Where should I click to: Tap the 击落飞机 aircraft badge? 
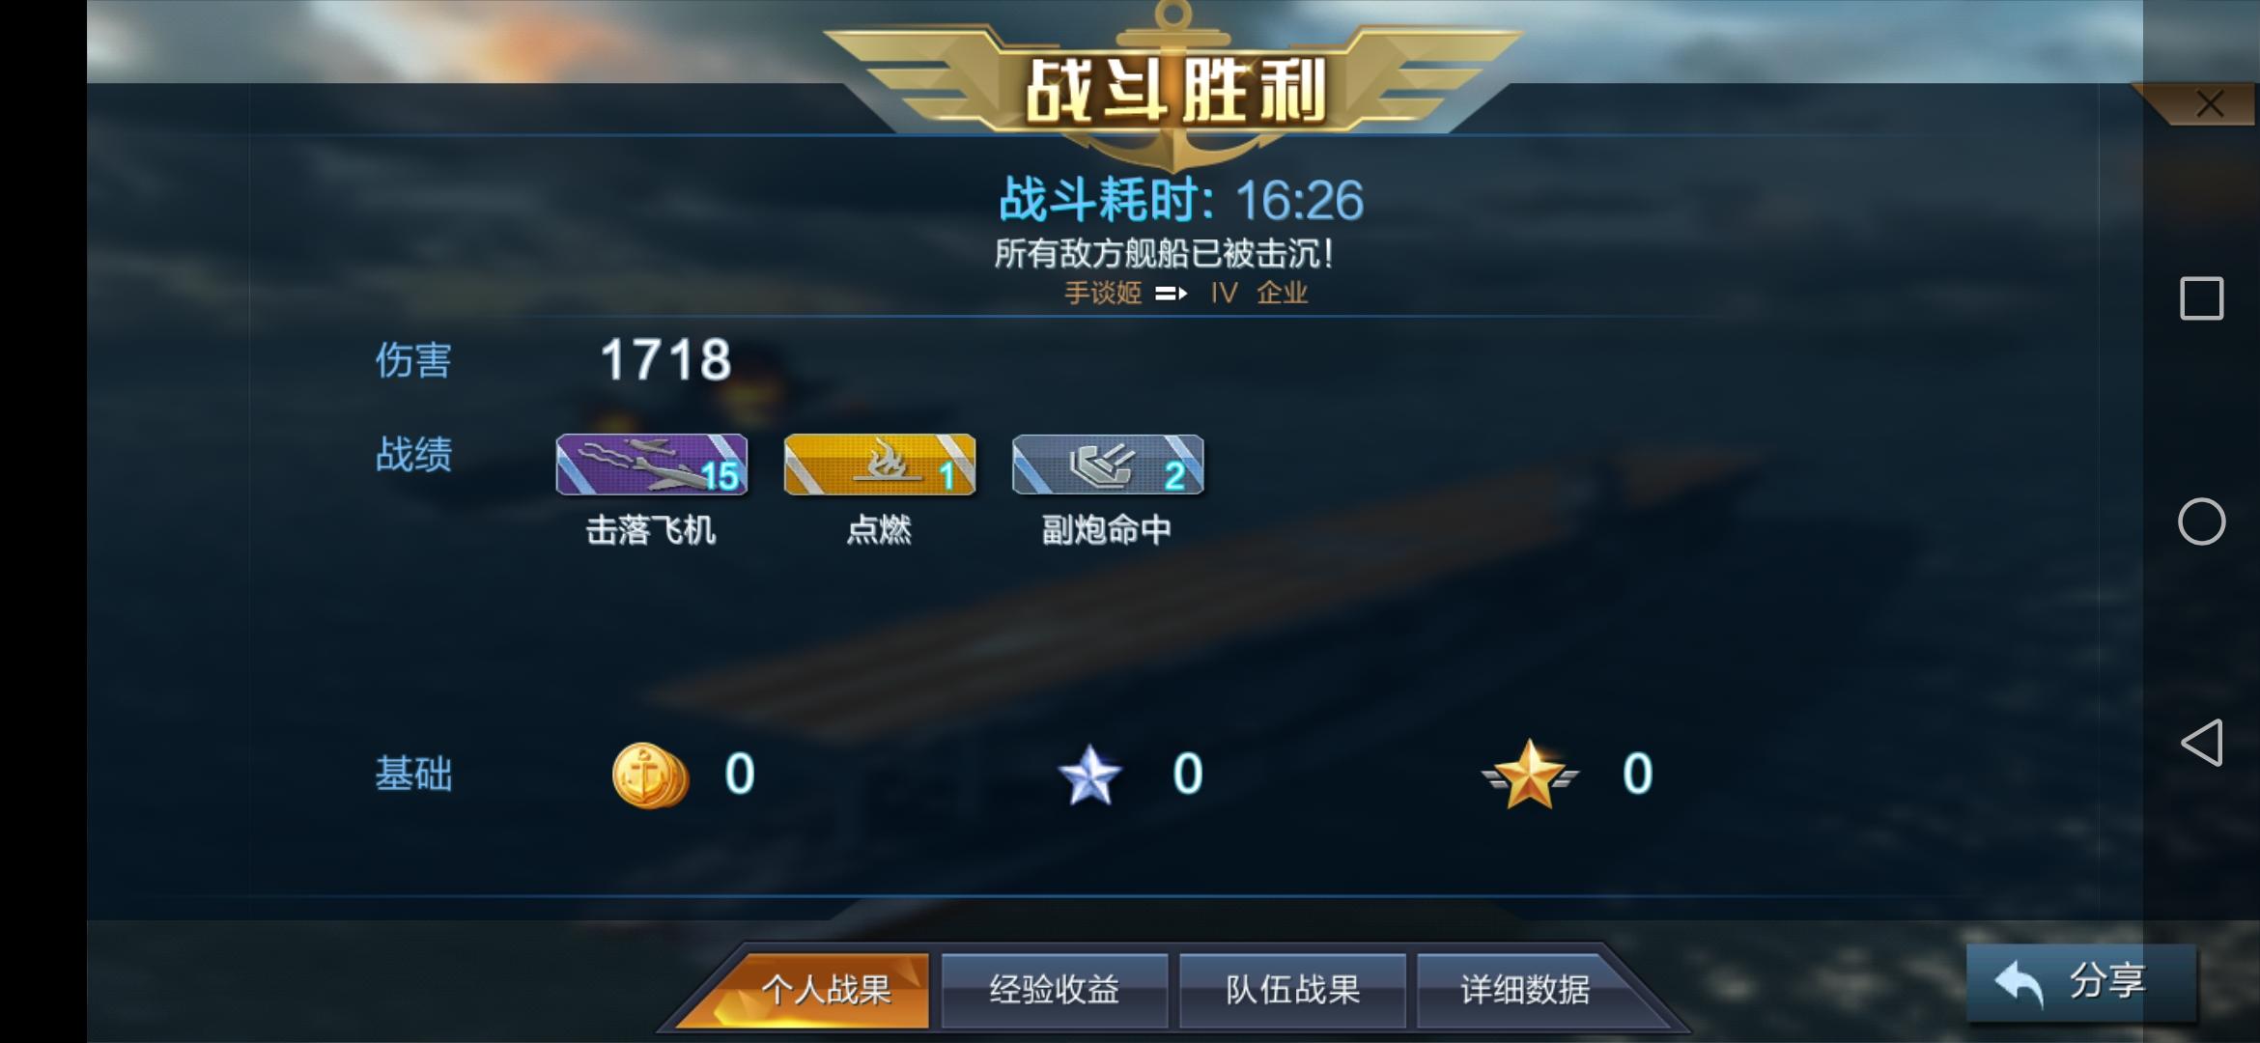click(652, 465)
